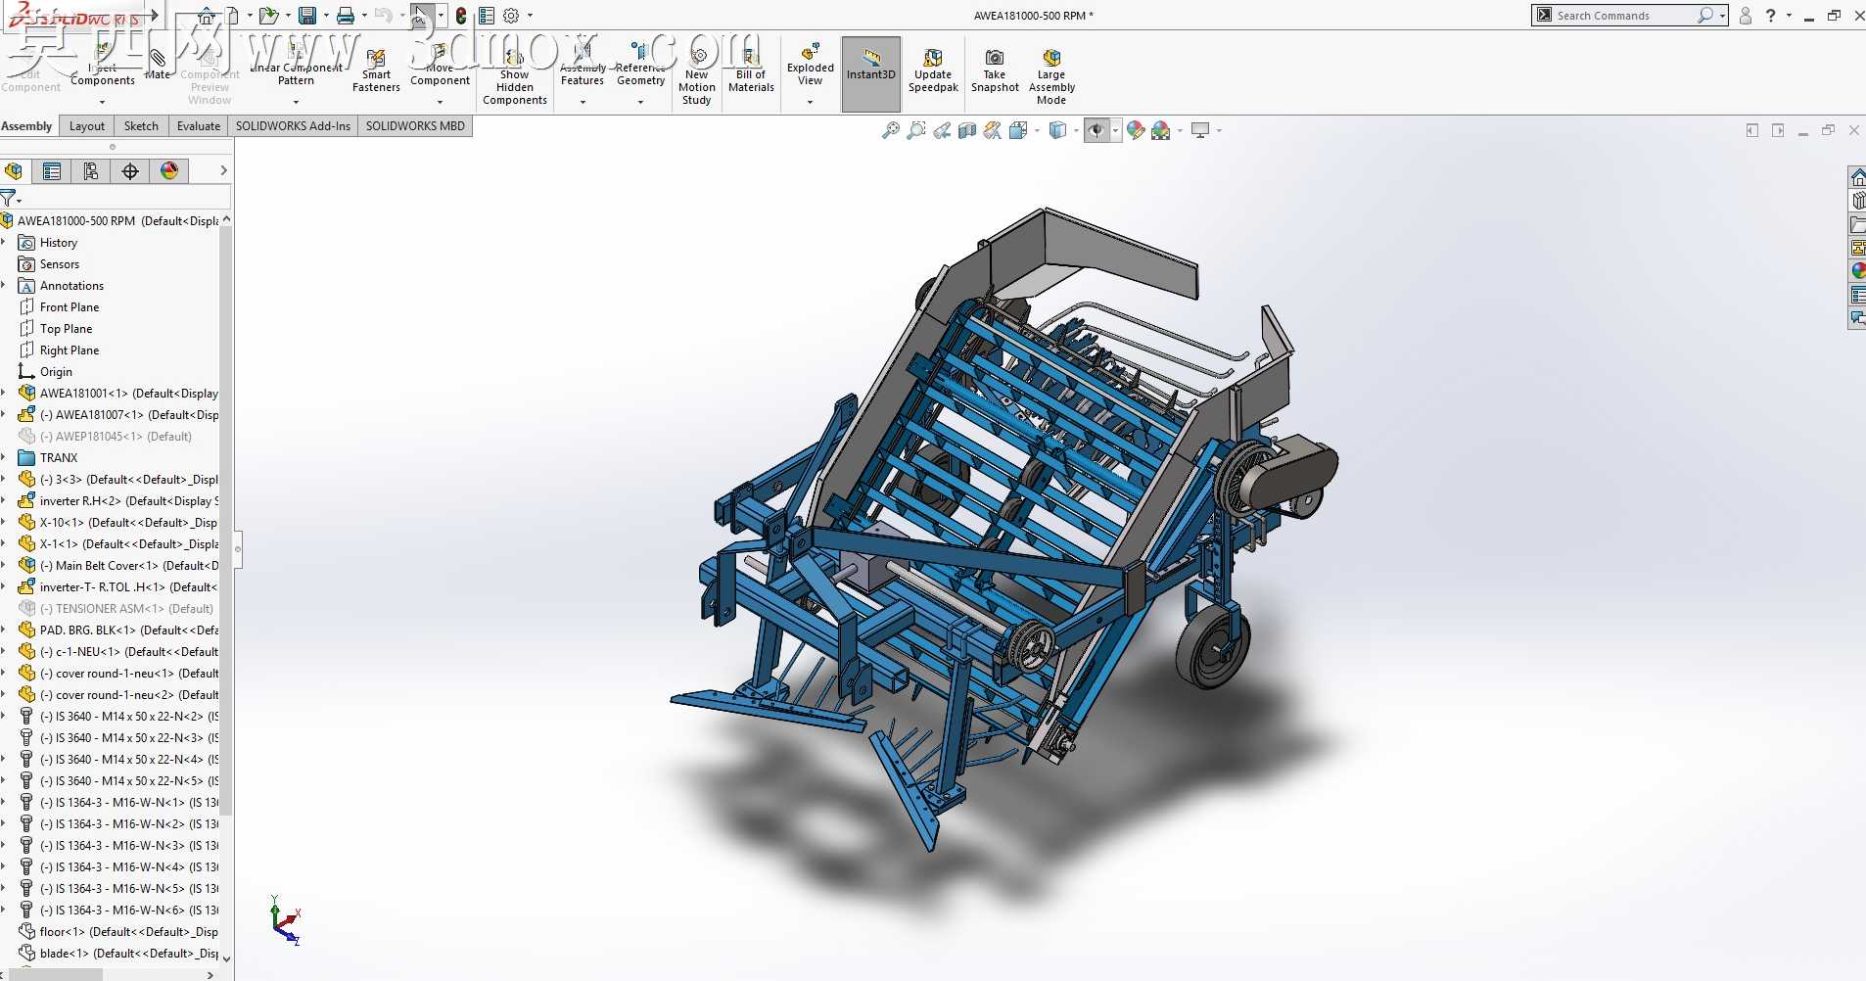Click Update Speedpak
Screen dimensions: 1866x981
(933, 70)
